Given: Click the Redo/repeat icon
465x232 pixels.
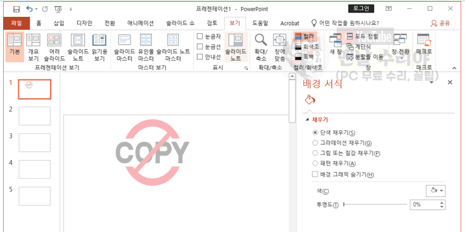Looking at the screenshot, I should (x=45, y=9).
